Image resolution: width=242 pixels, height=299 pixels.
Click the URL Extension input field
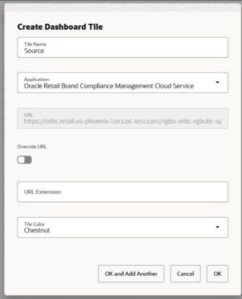tap(123, 192)
